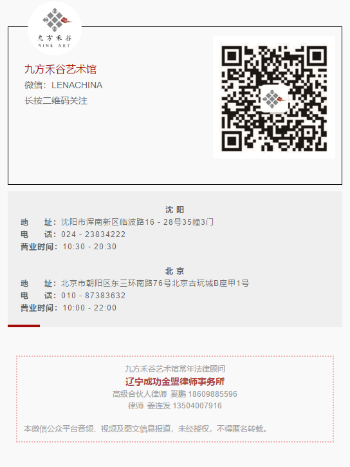Click the 北京 section heading
The height and width of the screenshot is (467, 350).
tap(175, 271)
